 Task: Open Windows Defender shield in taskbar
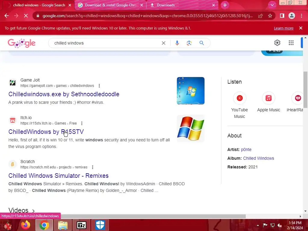click(100, 225)
